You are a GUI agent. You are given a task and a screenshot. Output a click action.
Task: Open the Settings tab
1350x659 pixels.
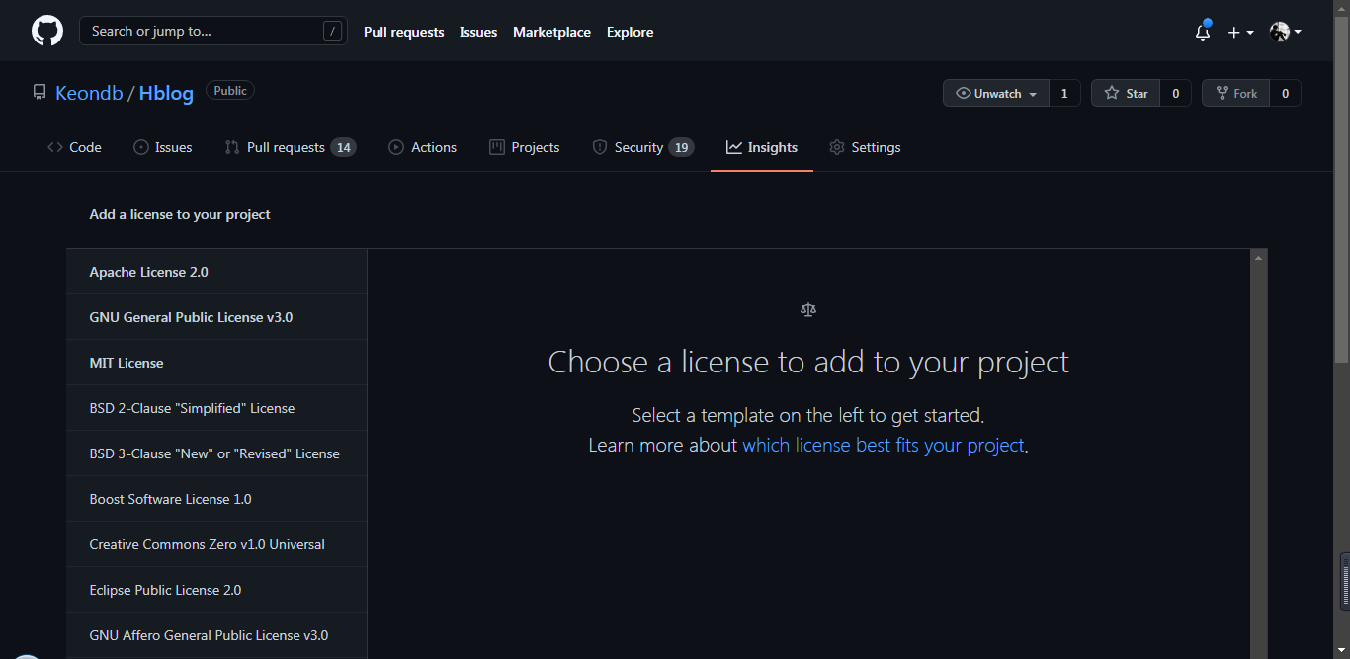(x=865, y=147)
